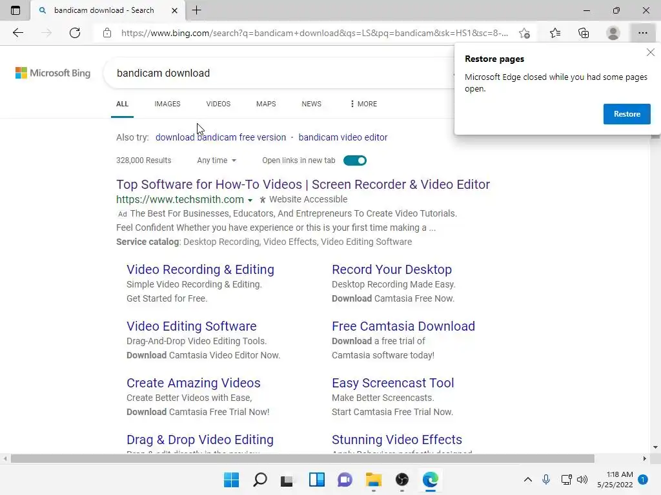Open taskbar Search magnifier

(259, 480)
